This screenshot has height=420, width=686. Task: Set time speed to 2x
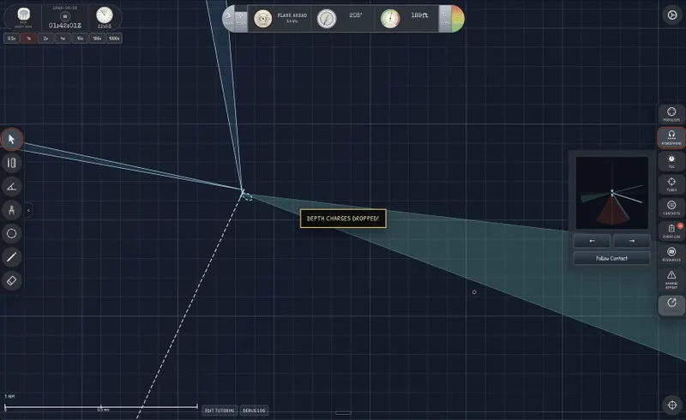click(x=45, y=39)
